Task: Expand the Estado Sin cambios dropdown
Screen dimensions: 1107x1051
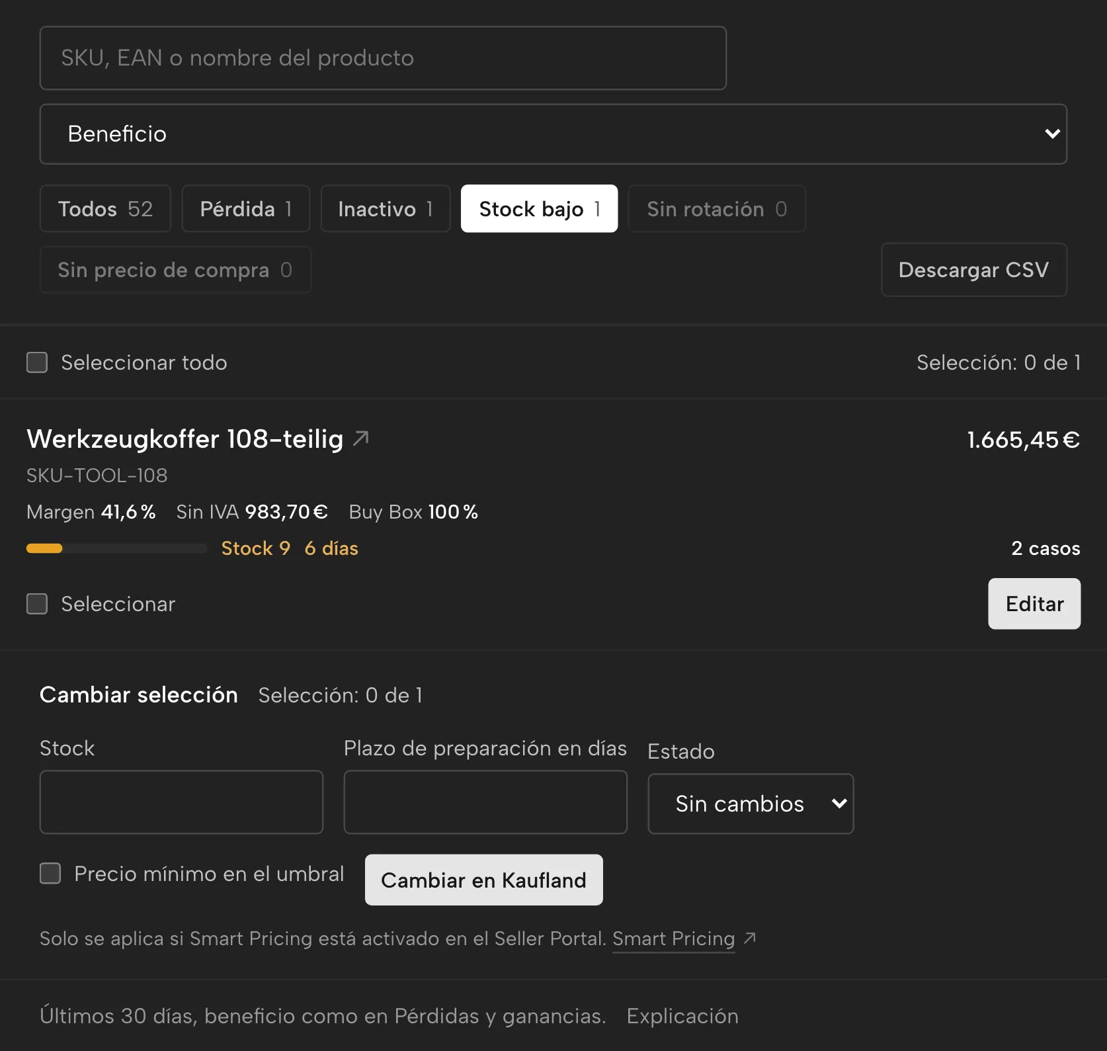Action: [751, 804]
